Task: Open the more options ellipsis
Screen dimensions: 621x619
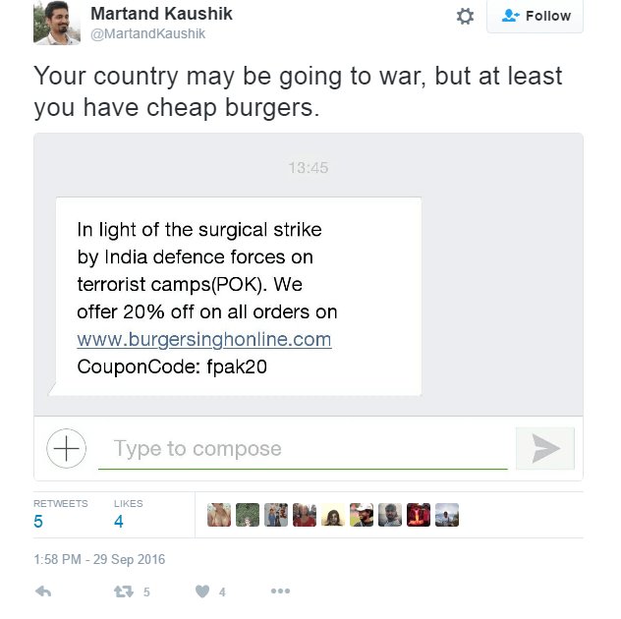Action: (x=280, y=591)
